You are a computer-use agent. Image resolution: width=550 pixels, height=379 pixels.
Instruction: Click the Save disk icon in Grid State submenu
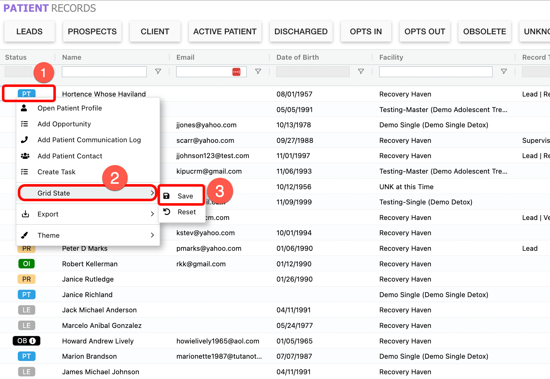tap(166, 196)
